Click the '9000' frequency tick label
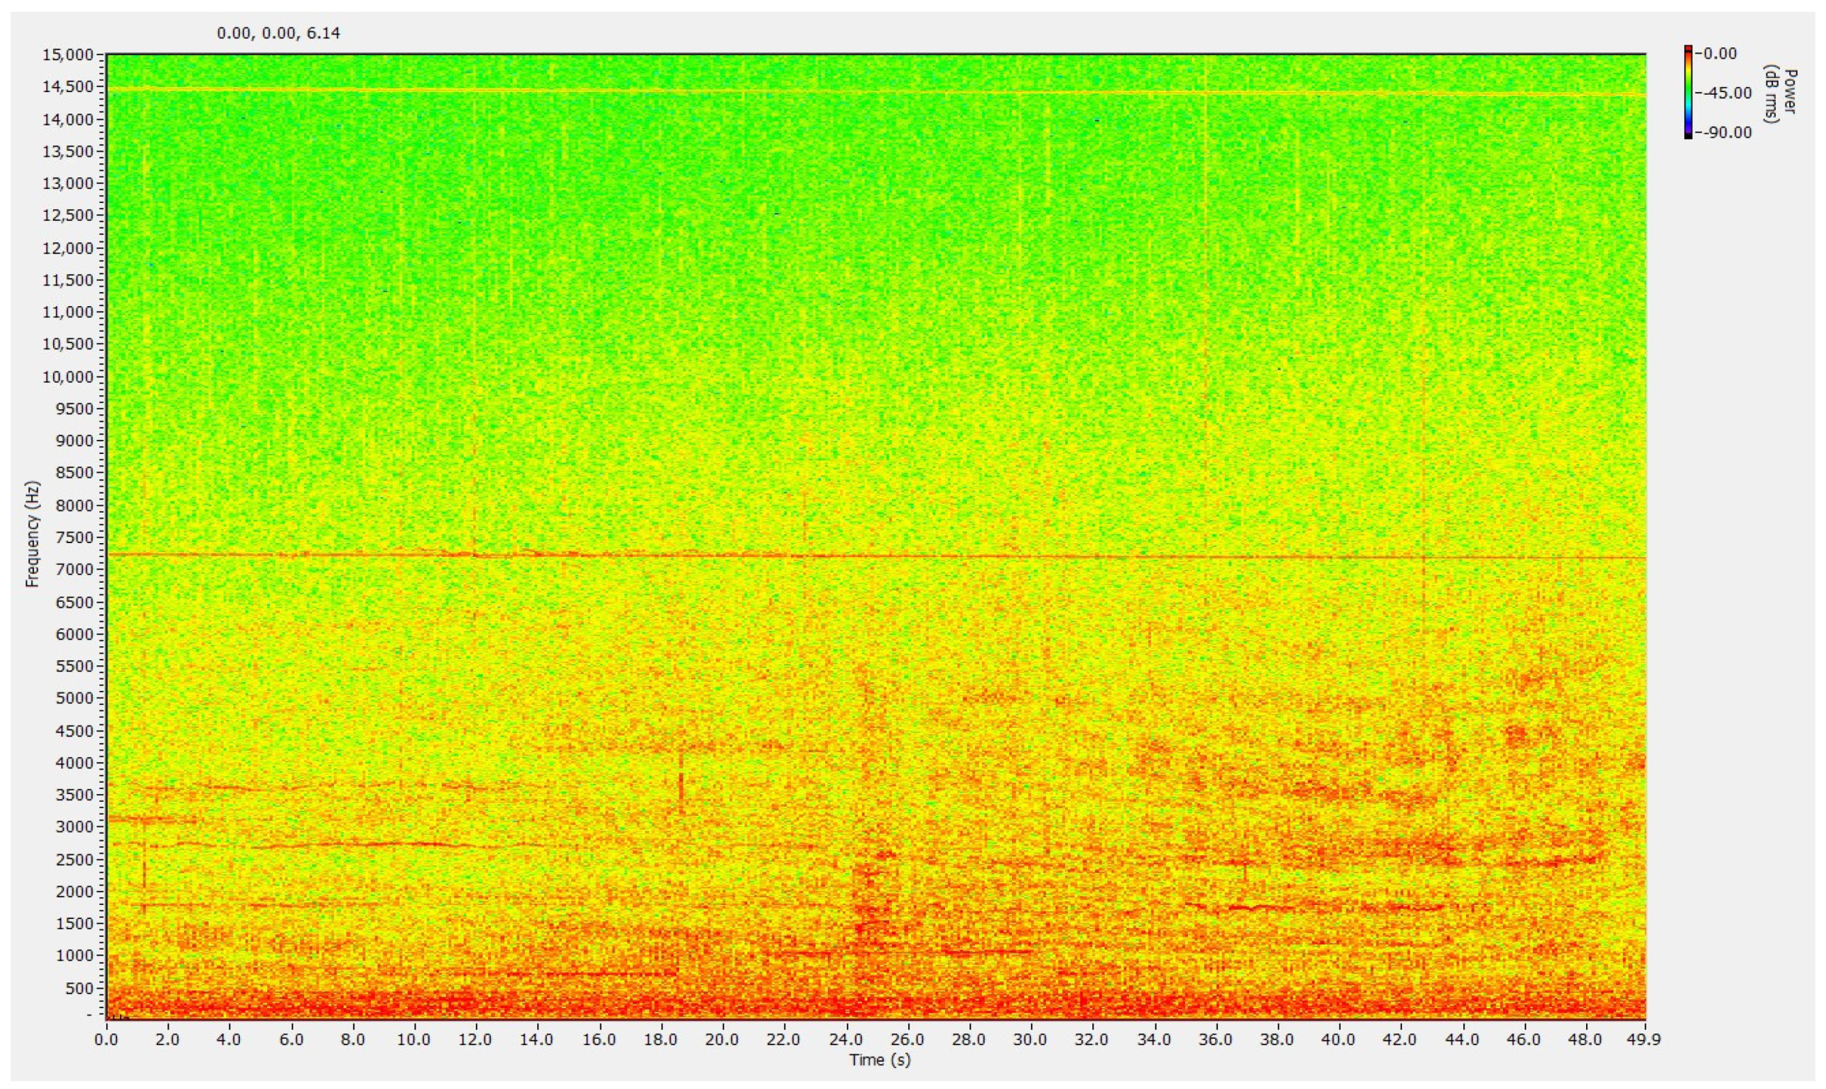 pyautogui.click(x=75, y=441)
